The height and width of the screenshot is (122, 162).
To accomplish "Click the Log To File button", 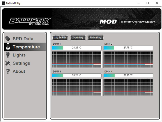I will tap(60, 38).
